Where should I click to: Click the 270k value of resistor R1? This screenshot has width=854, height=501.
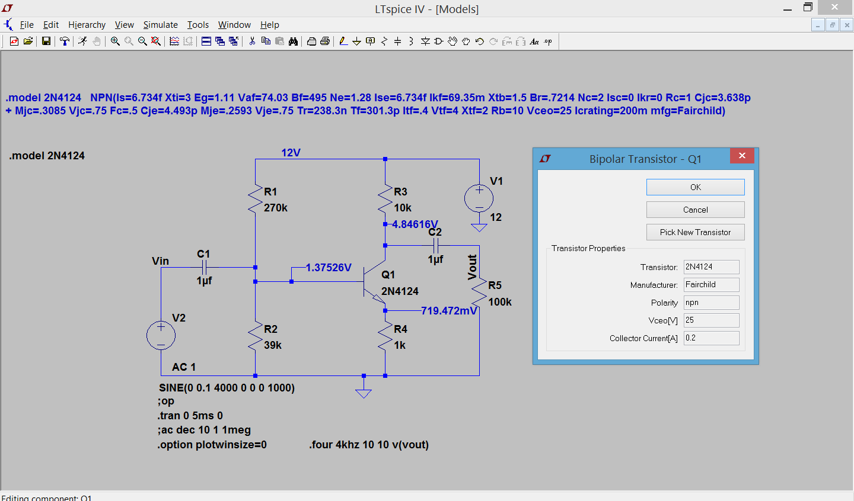276,208
